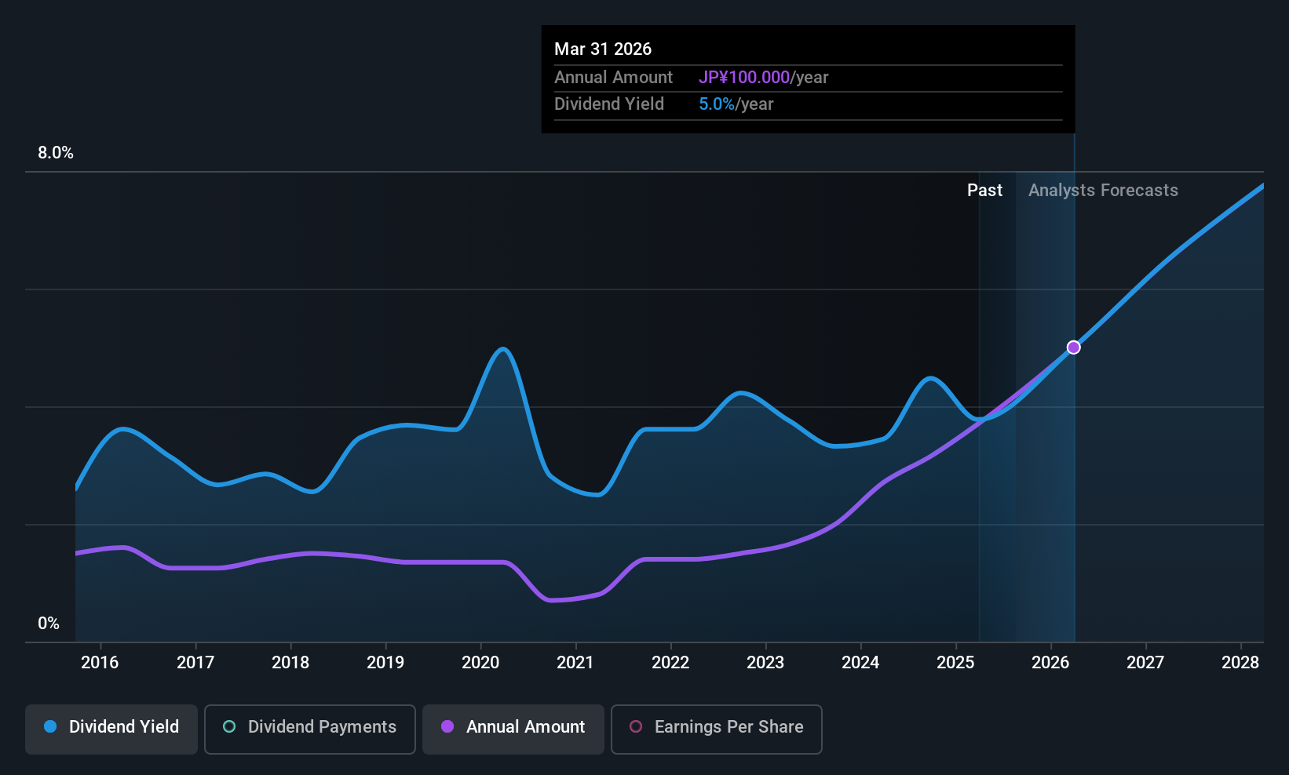Viewport: 1289px width, 775px height.
Task: Click the Past region label
Action: (x=984, y=191)
